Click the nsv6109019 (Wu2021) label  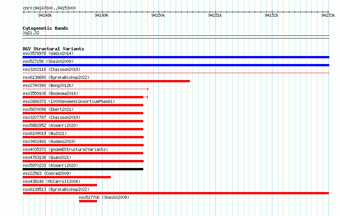tap(45, 133)
